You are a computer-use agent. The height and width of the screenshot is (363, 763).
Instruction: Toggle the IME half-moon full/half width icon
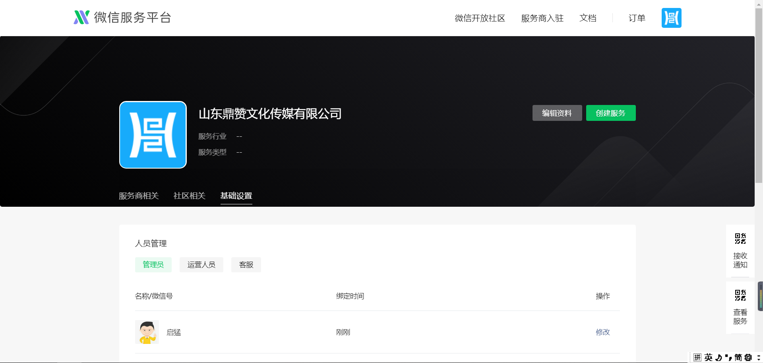pyautogui.click(x=718, y=357)
